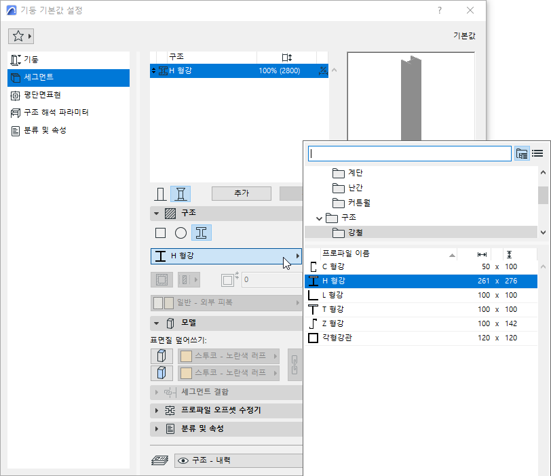Select the complex profile cross-section
Viewport: 551px width, 476px height.
click(x=202, y=233)
